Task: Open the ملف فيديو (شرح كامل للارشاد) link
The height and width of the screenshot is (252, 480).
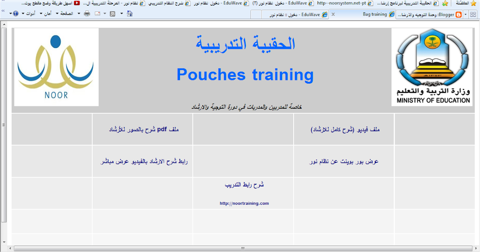Action: click(x=346, y=130)
